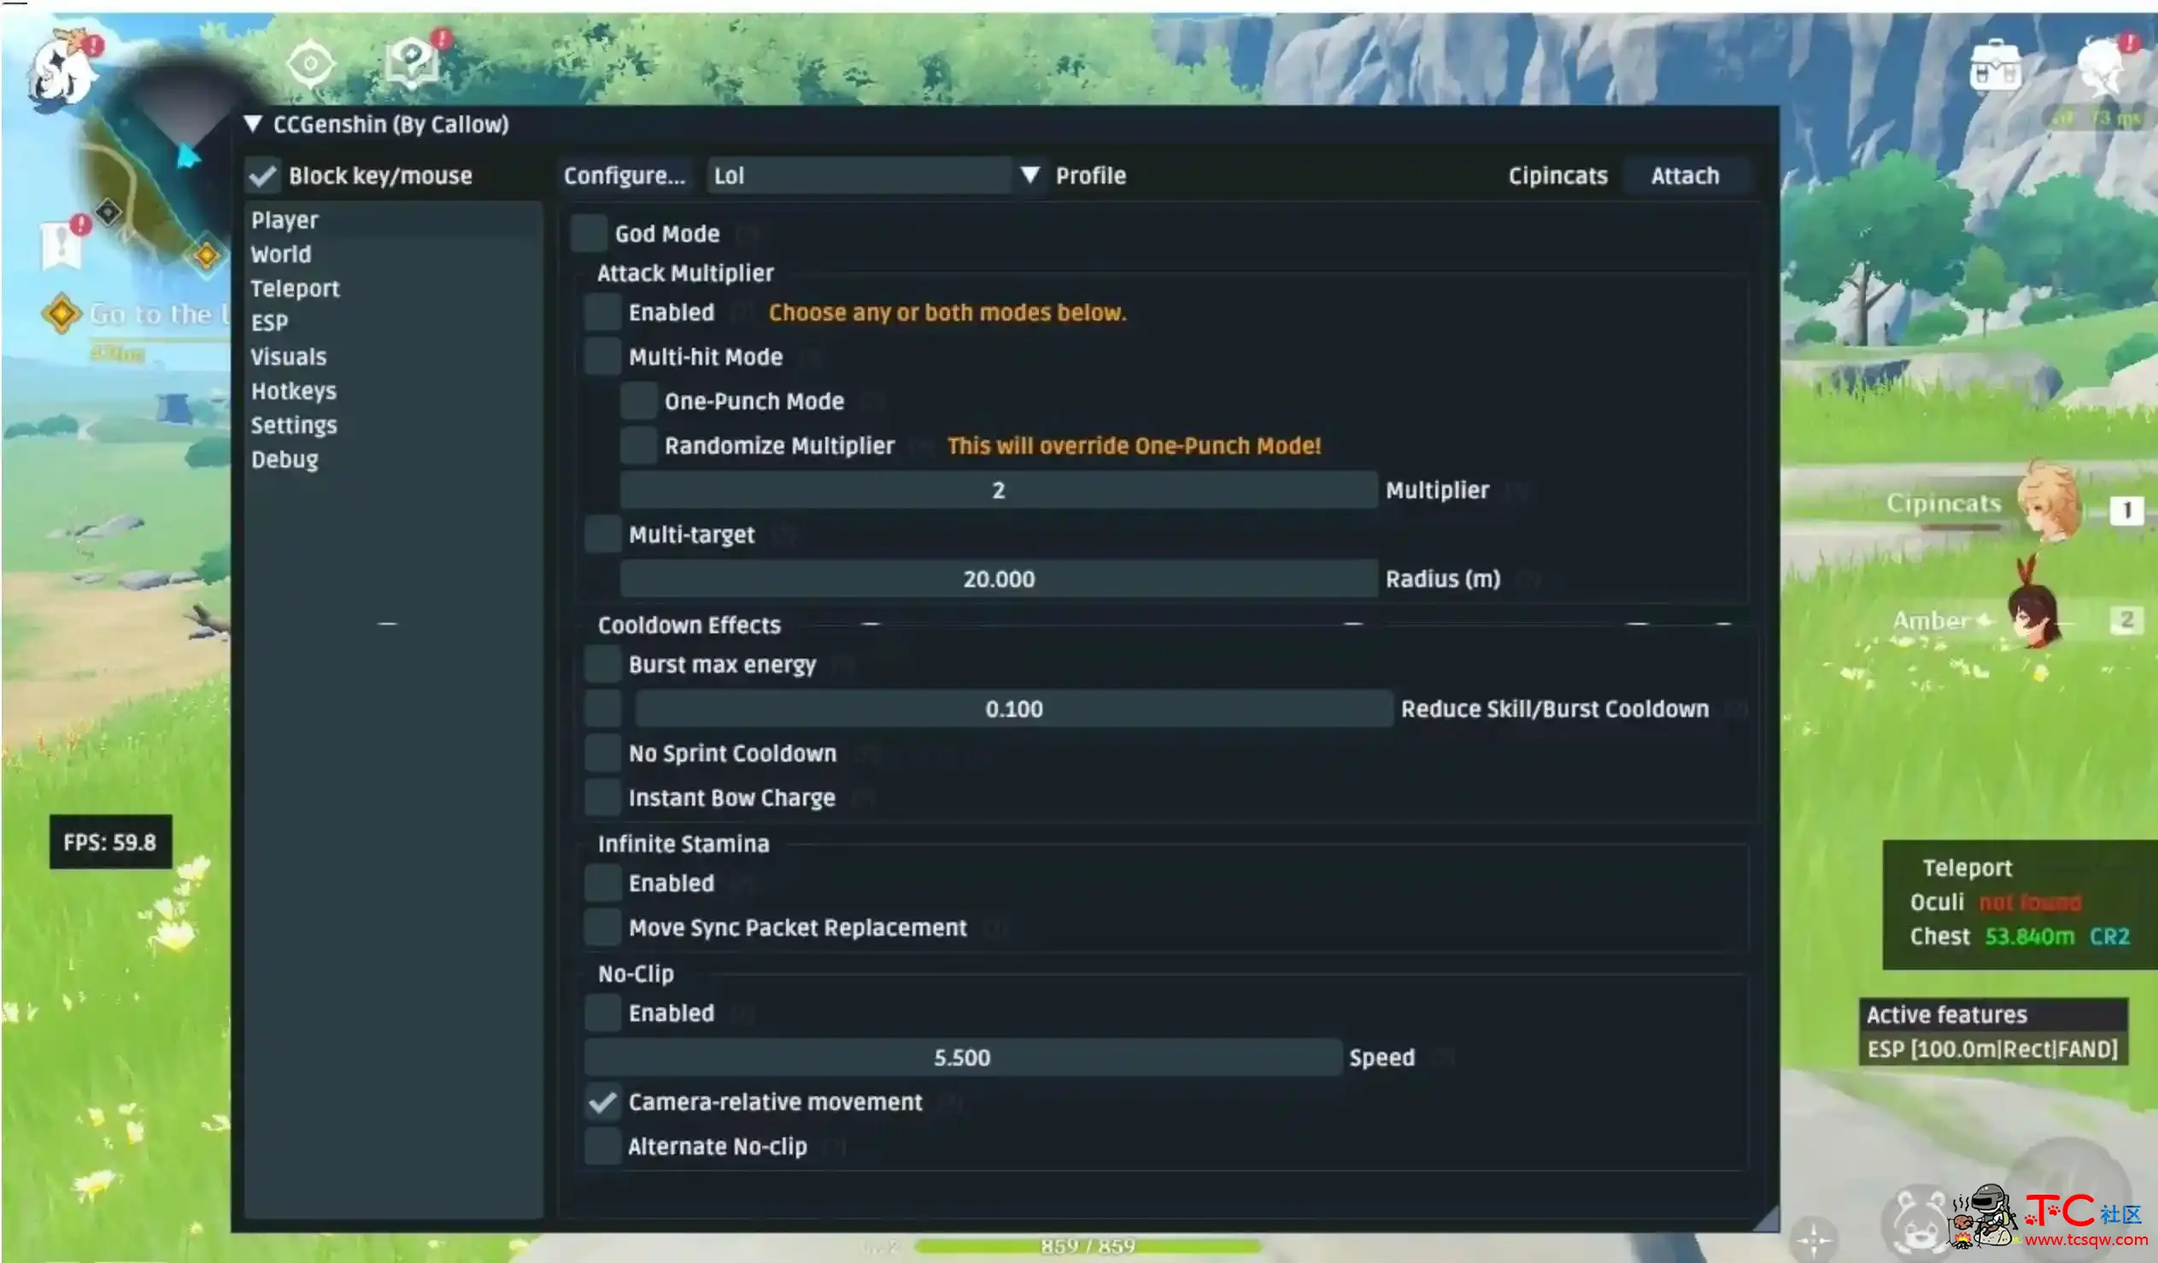Click the Hotkeys sidebar icon
This screenshot has height=1263, width=2158.
[x=293, y=391]
